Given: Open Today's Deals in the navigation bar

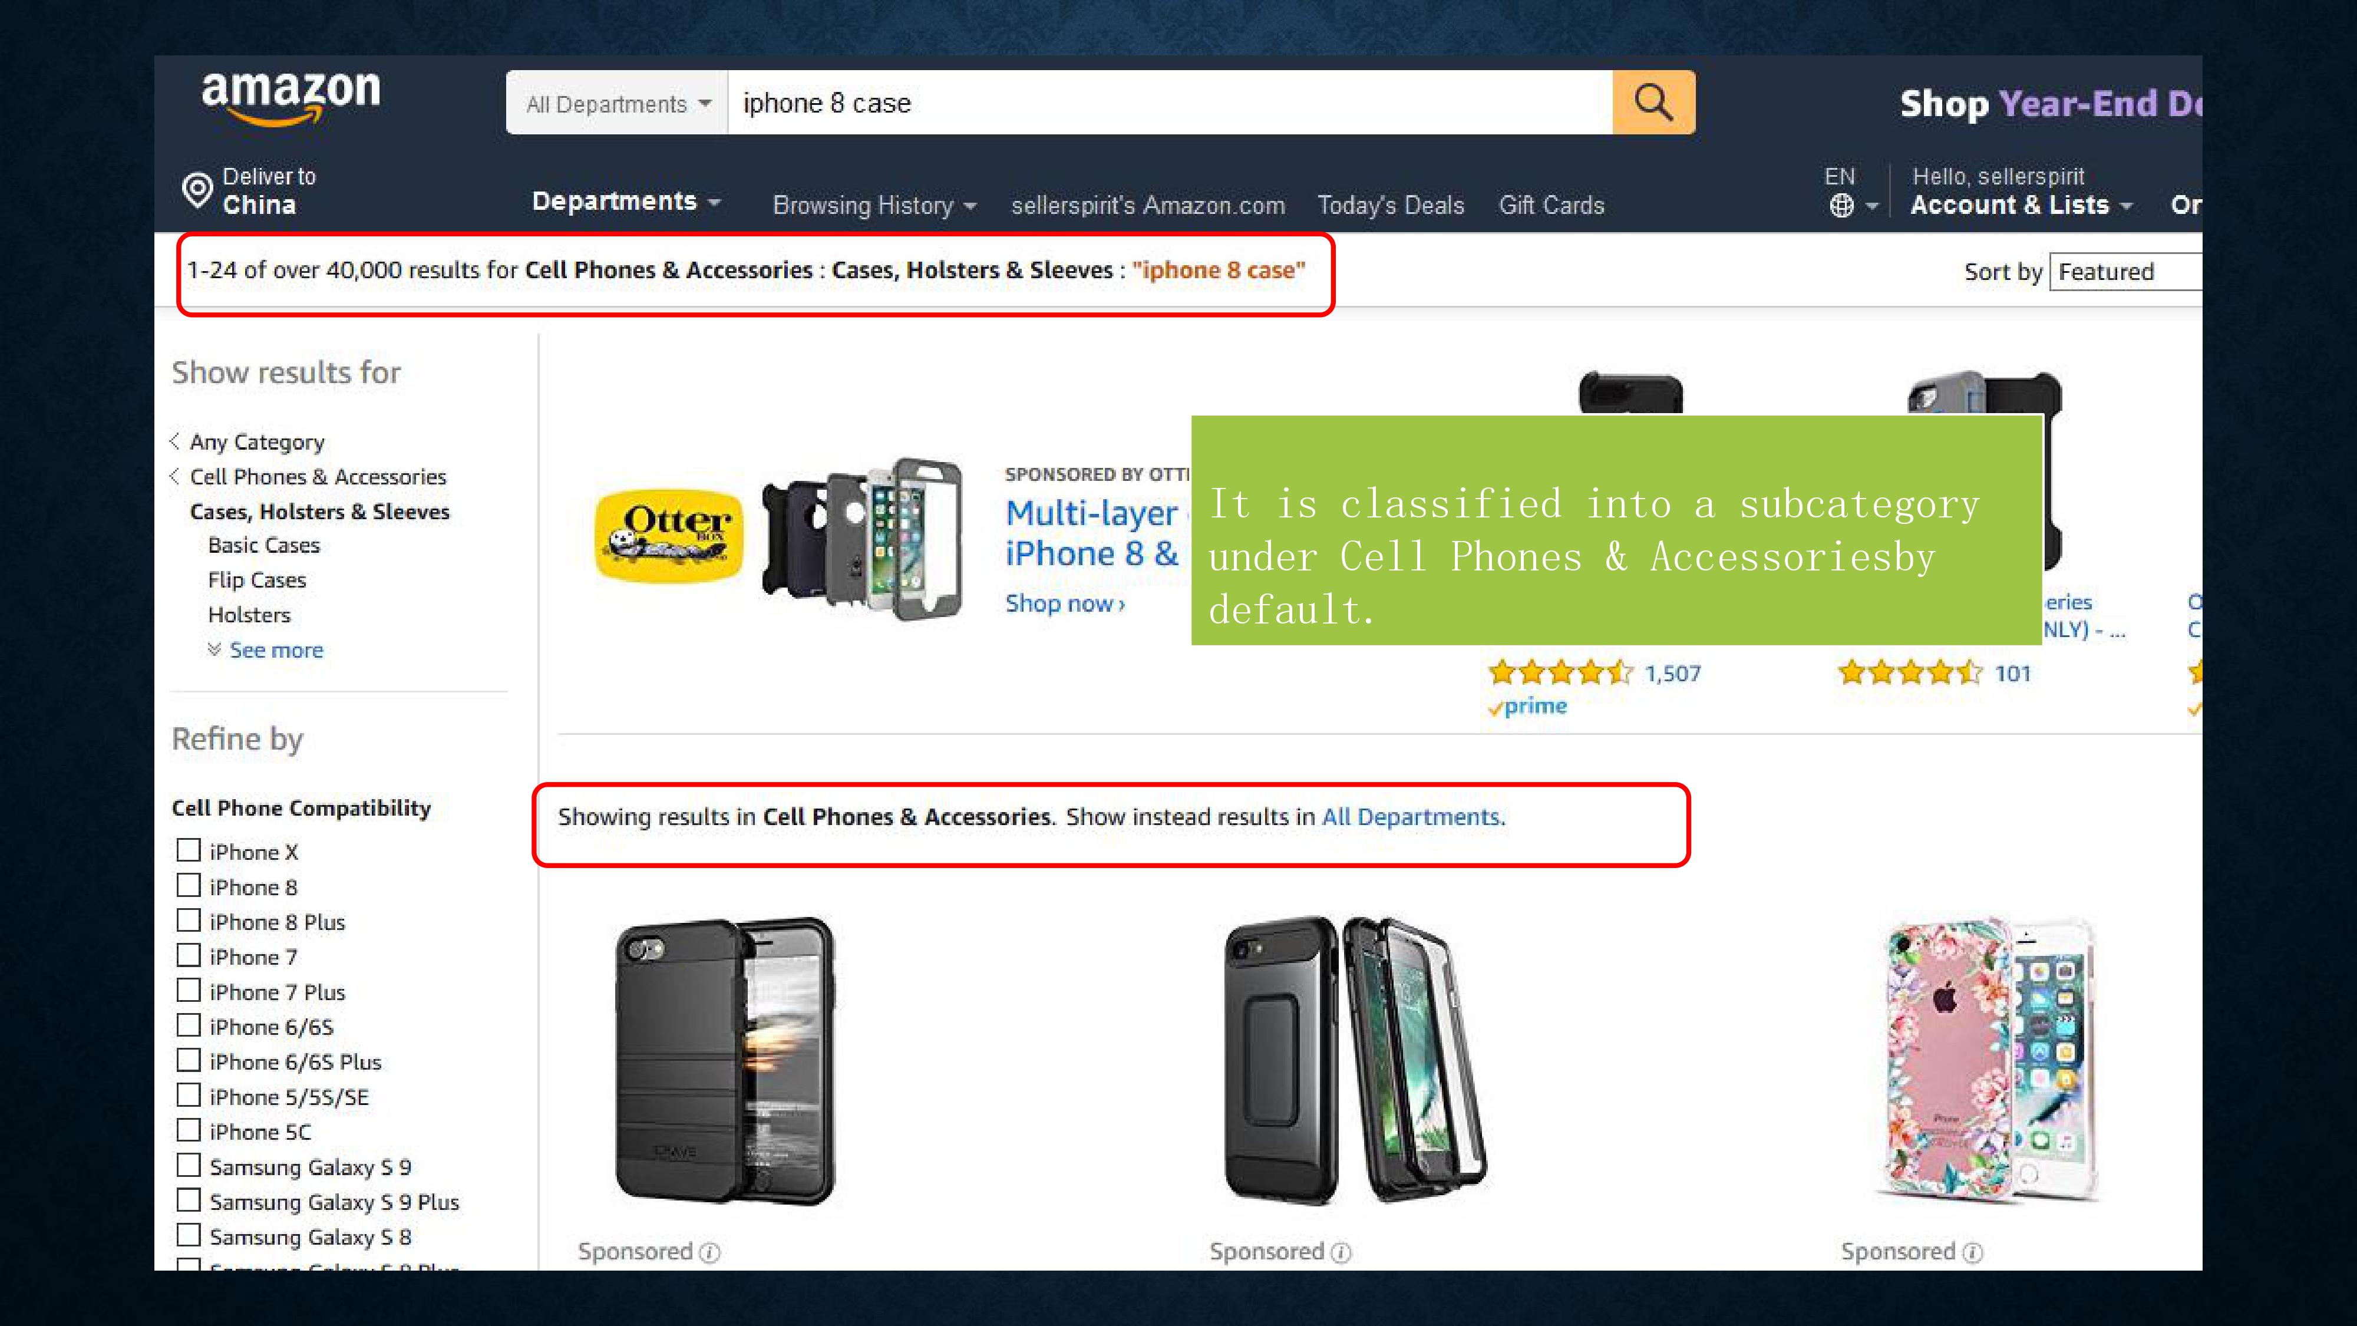Looking at the screenshot, I should tap(1391, 205).
